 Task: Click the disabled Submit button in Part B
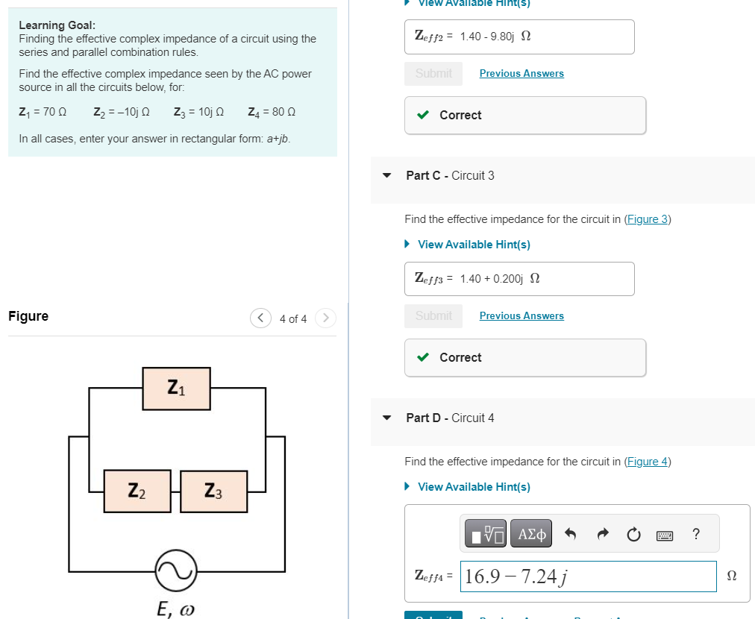coord(433,73)
